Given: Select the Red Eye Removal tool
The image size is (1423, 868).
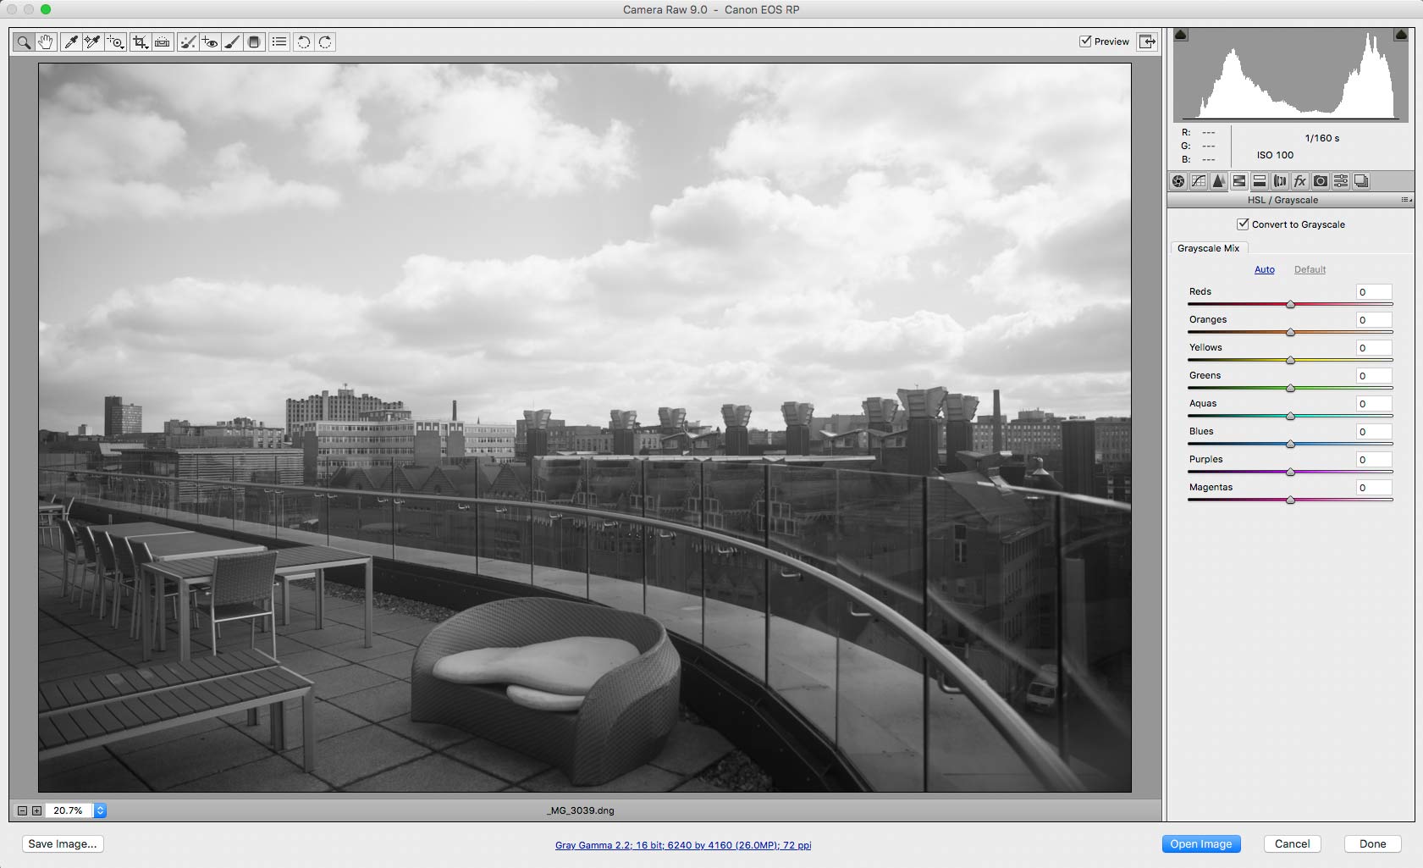Looking at the screenshot, I should [210, 41].
